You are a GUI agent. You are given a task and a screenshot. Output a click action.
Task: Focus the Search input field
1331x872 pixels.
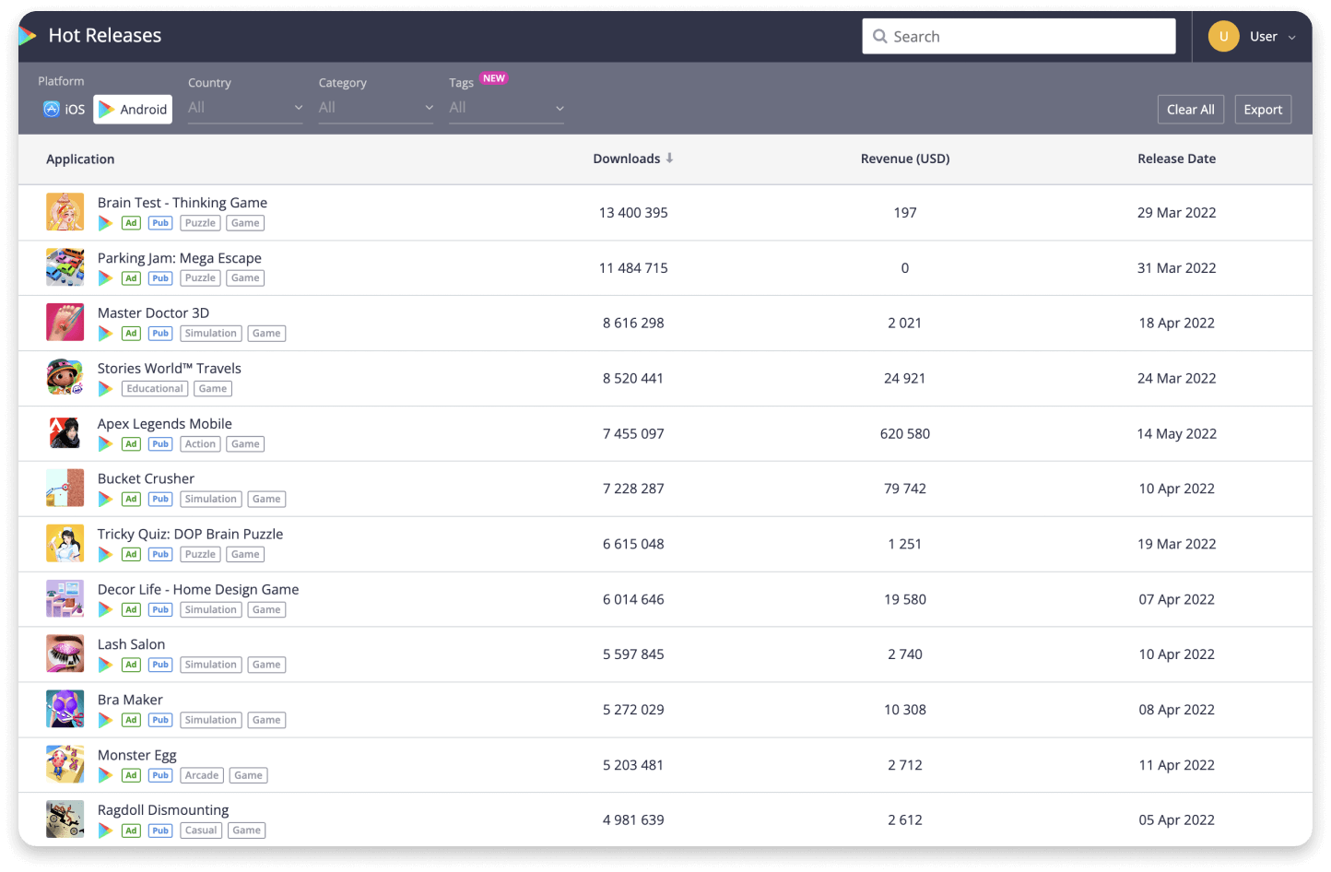pyautogui.click(x=1019, y=36)
